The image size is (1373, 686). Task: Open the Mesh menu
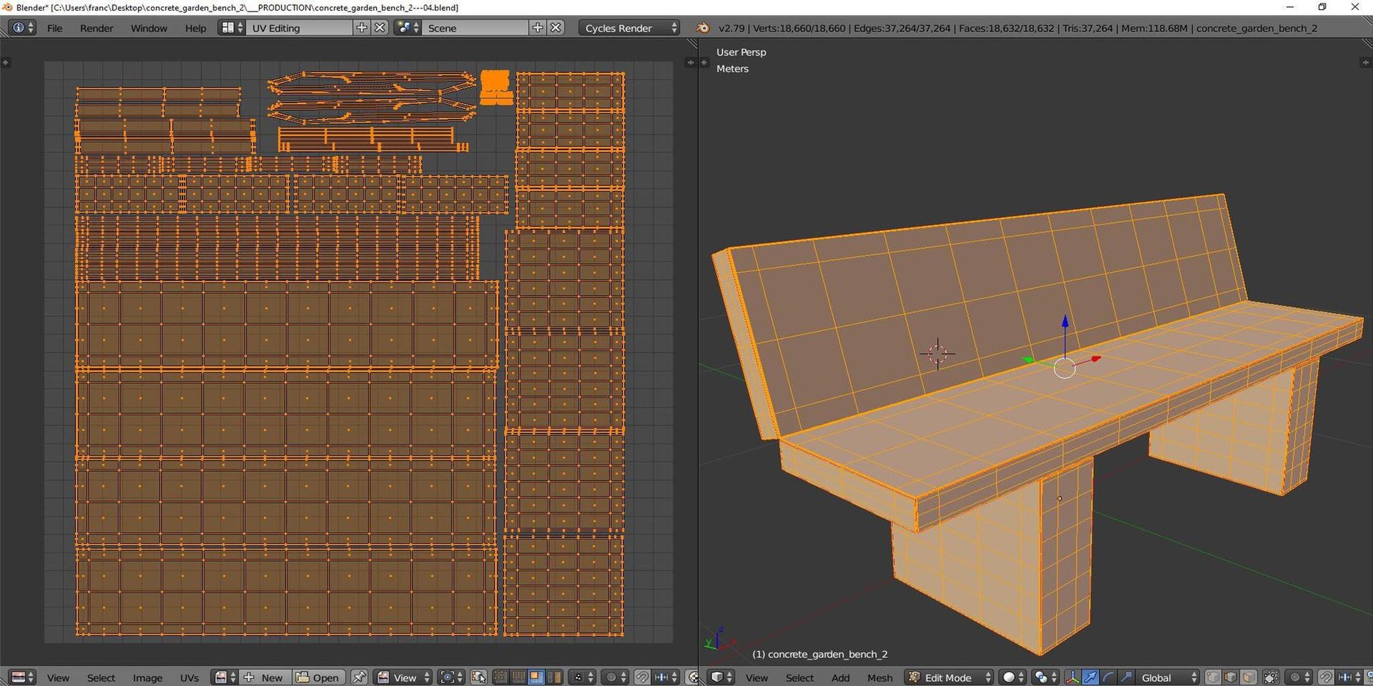(x=880, y=677)
